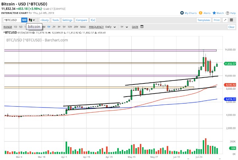Expand chart to full screen icon

point(225,20)
